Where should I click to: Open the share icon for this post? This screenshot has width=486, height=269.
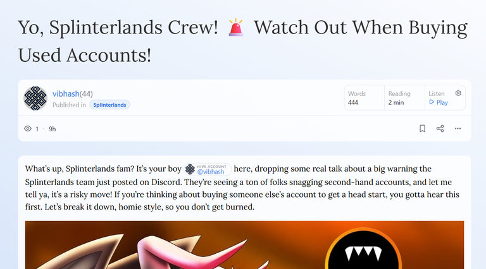click(440, 129)
